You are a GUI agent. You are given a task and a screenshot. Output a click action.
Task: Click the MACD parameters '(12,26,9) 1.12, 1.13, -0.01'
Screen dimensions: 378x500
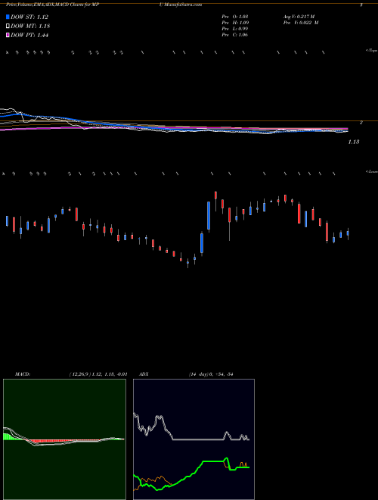click(98, 374)
